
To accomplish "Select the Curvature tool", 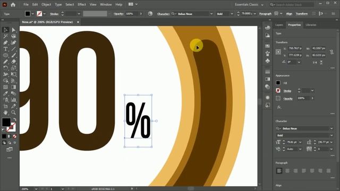I will 13,42.
